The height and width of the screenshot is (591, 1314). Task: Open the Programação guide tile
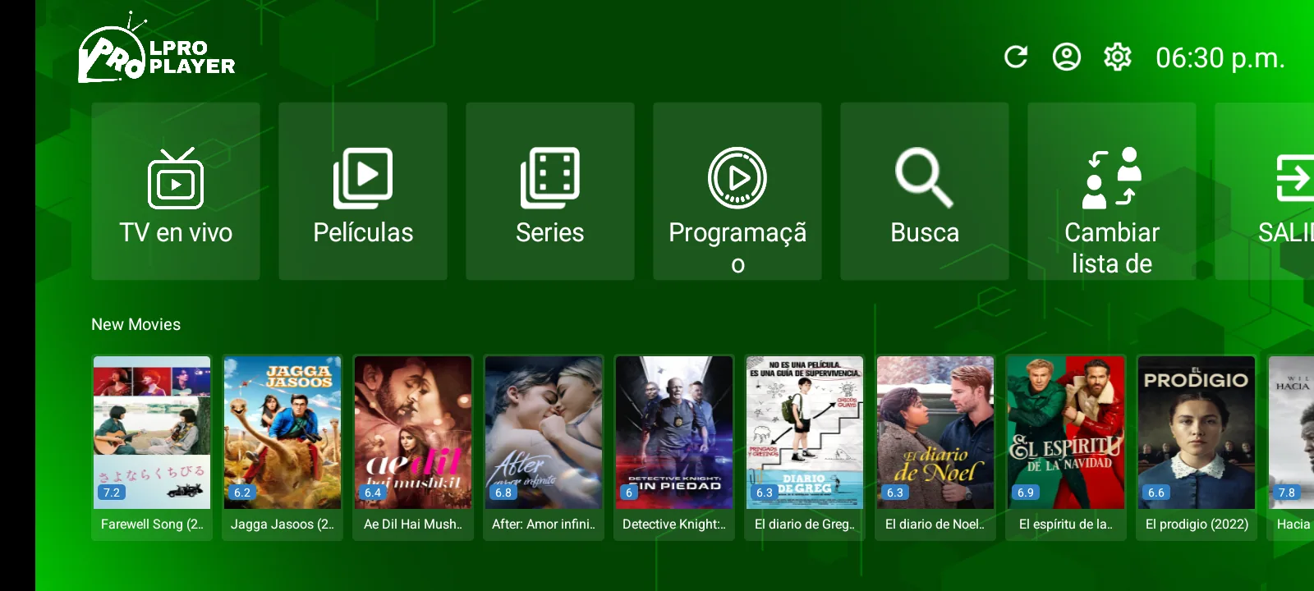pyautogui.click(x=737, y=191)
